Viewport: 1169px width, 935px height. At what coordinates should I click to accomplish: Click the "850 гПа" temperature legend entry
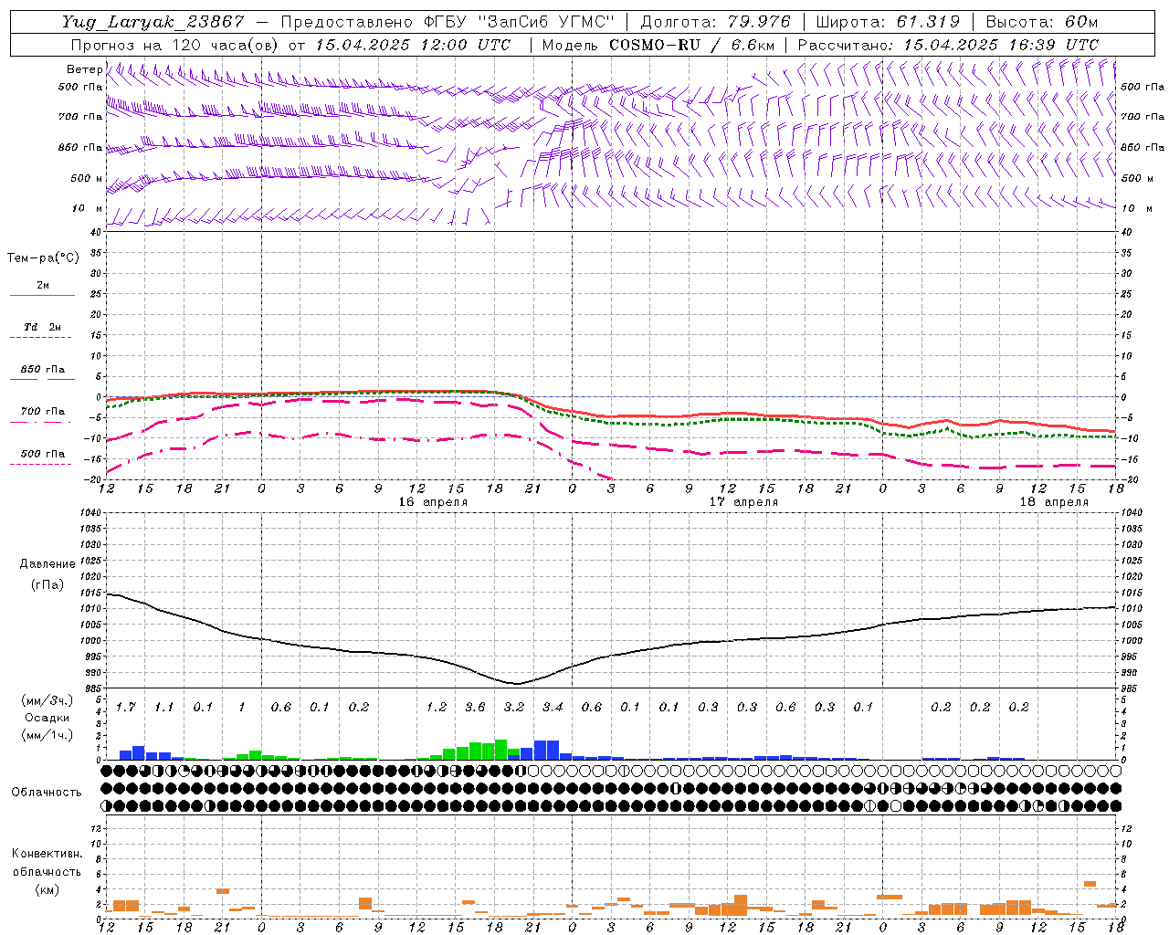[x=43, y=370]
